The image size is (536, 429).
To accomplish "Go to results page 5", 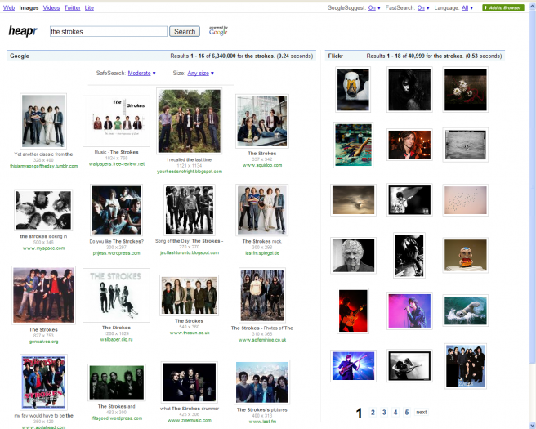I will click(x=406, y=413).
